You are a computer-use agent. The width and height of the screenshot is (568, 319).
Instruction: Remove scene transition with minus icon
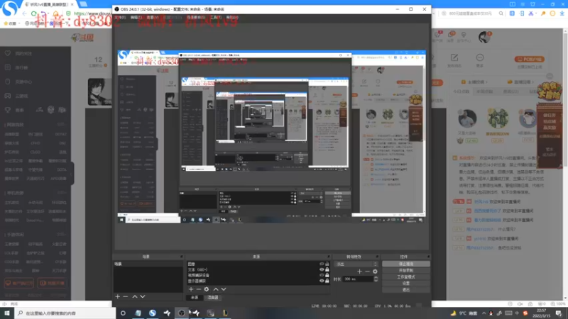[367, 272]
